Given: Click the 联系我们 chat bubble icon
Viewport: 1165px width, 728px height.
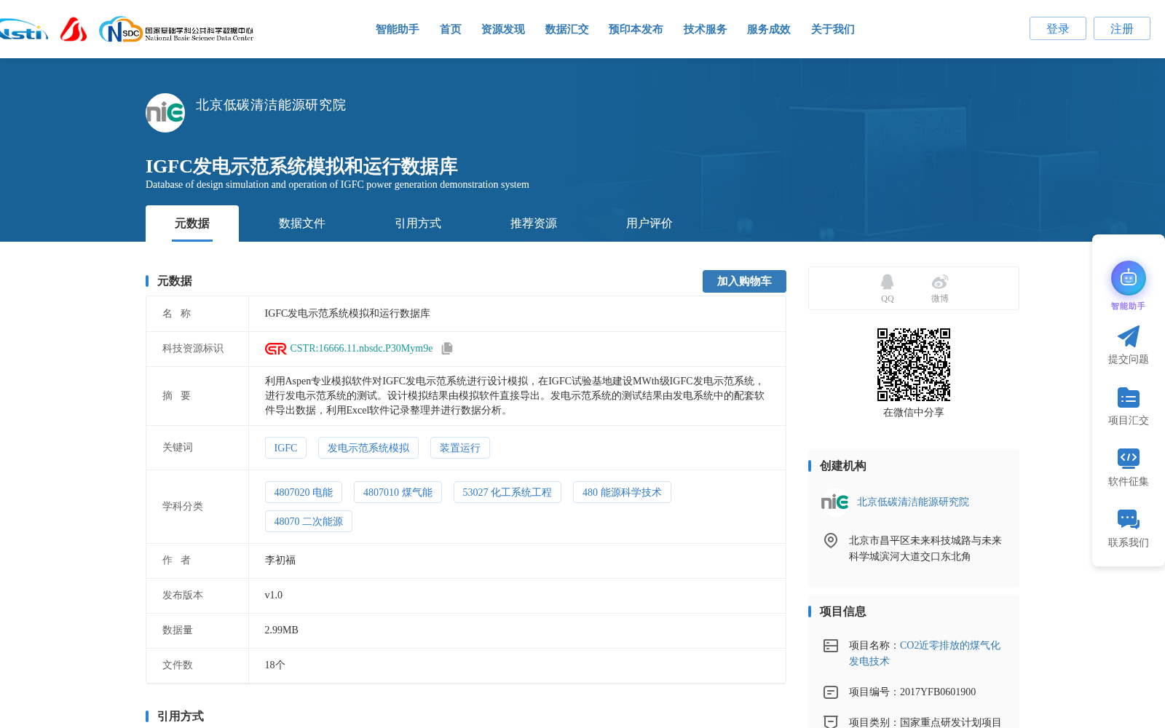Looking at the screenshot, I should point(1128,519).
